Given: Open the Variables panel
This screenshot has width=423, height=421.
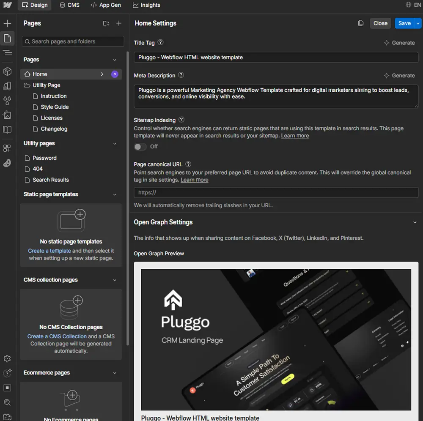Looking at the screenshot, I should click(7, 101).
